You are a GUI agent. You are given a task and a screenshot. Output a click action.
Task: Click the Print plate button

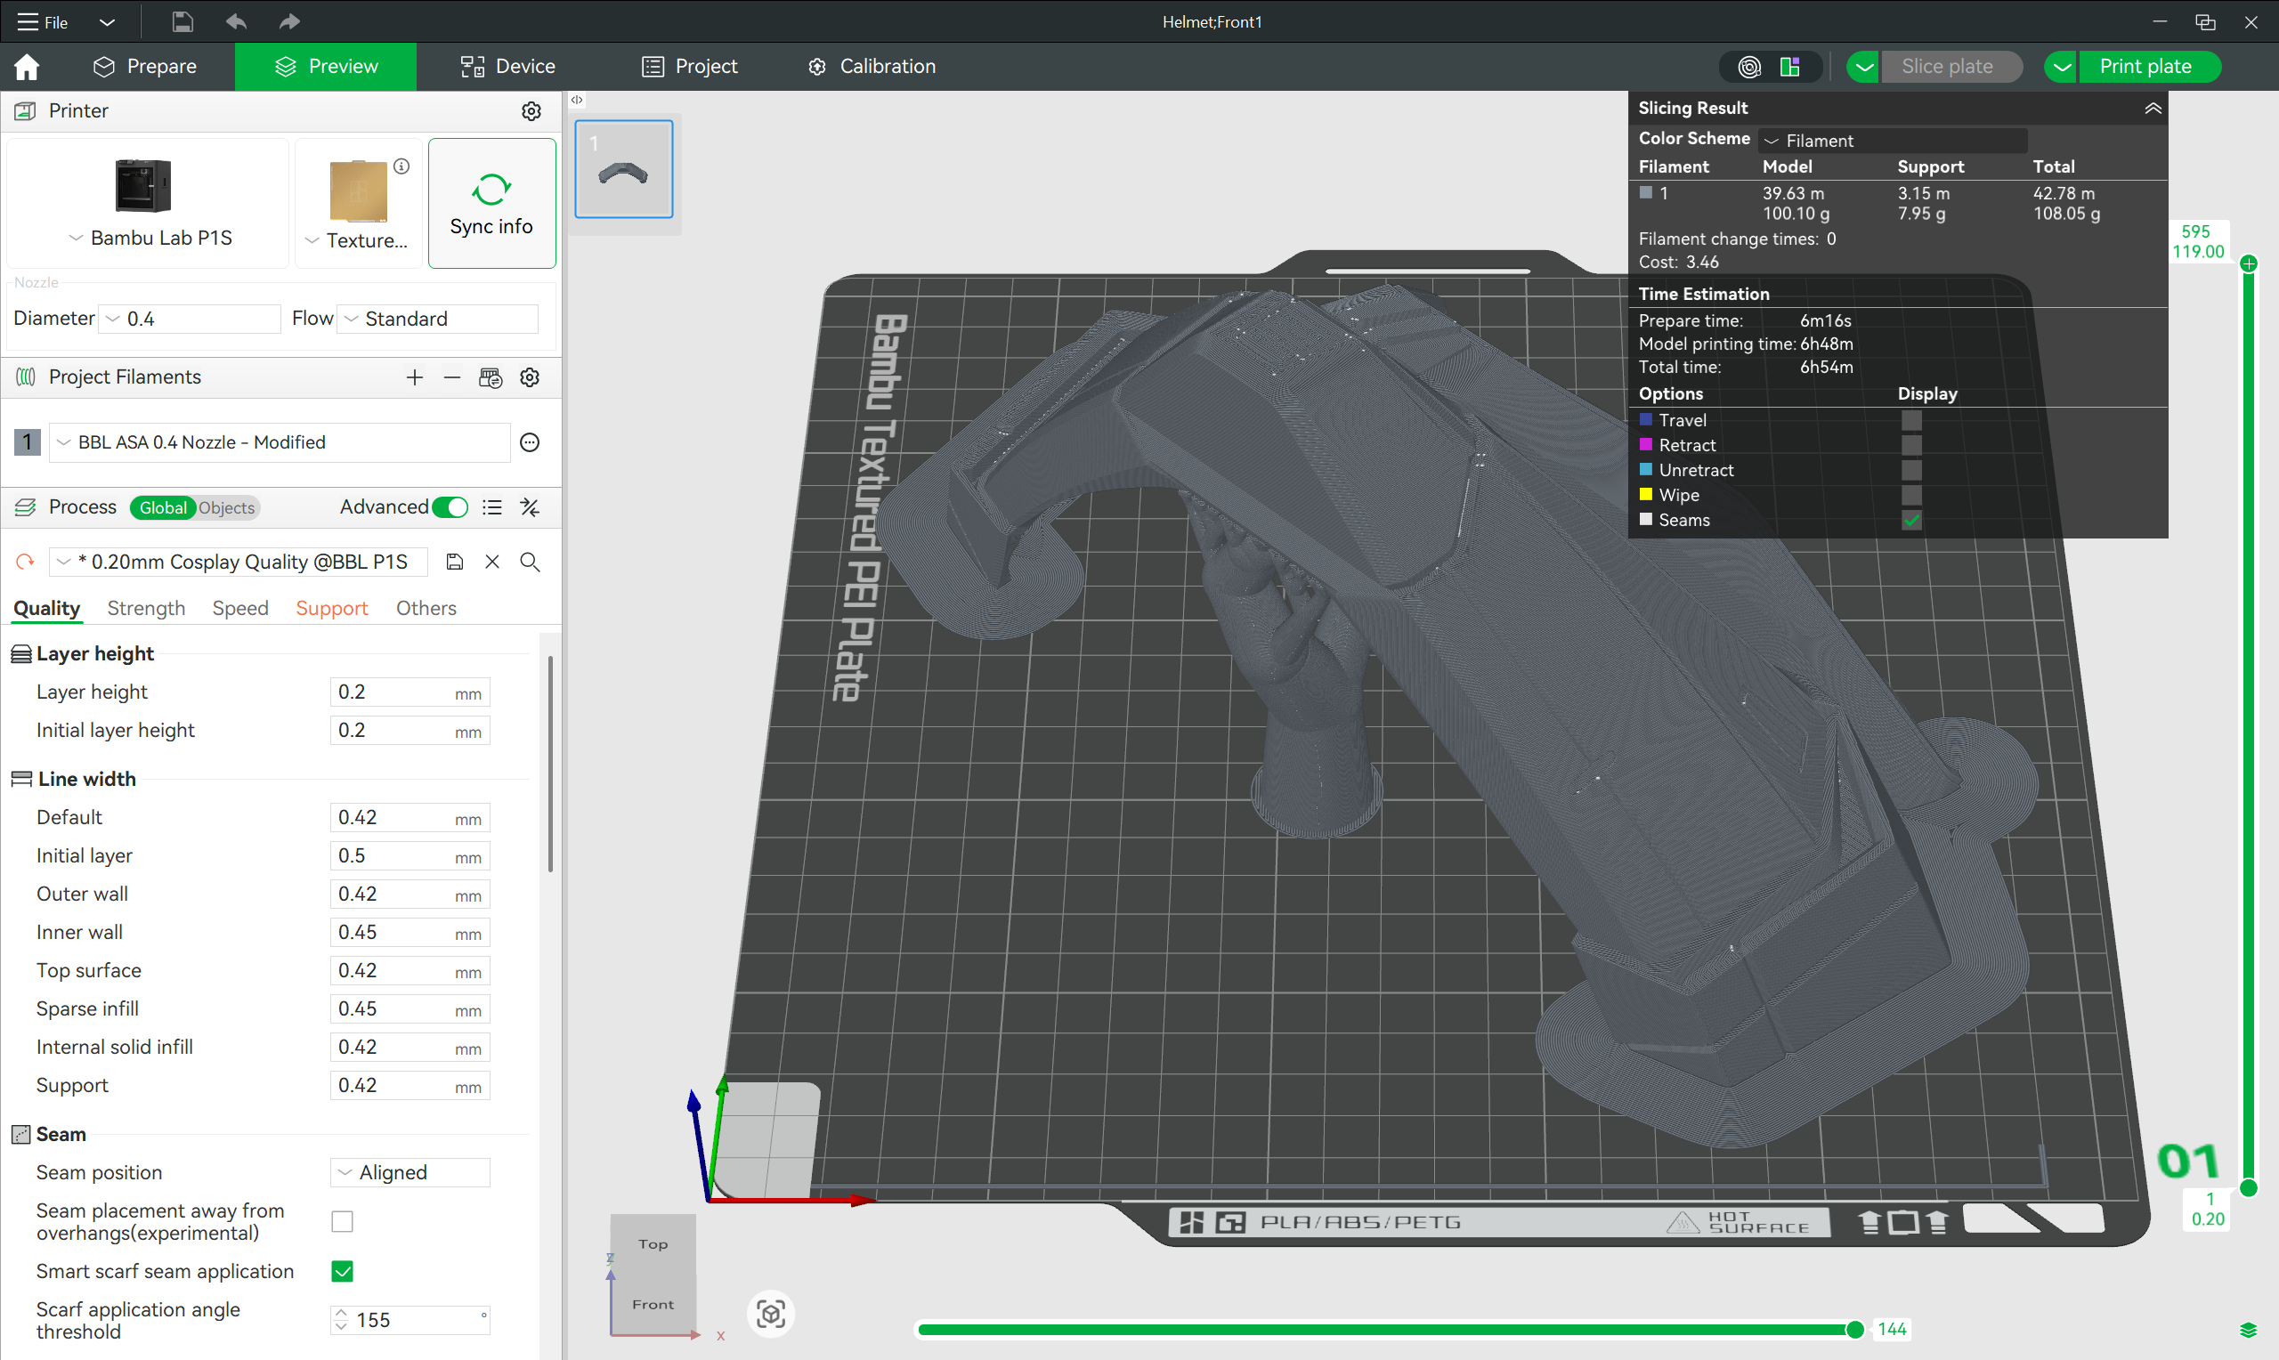coord(2145,66)
